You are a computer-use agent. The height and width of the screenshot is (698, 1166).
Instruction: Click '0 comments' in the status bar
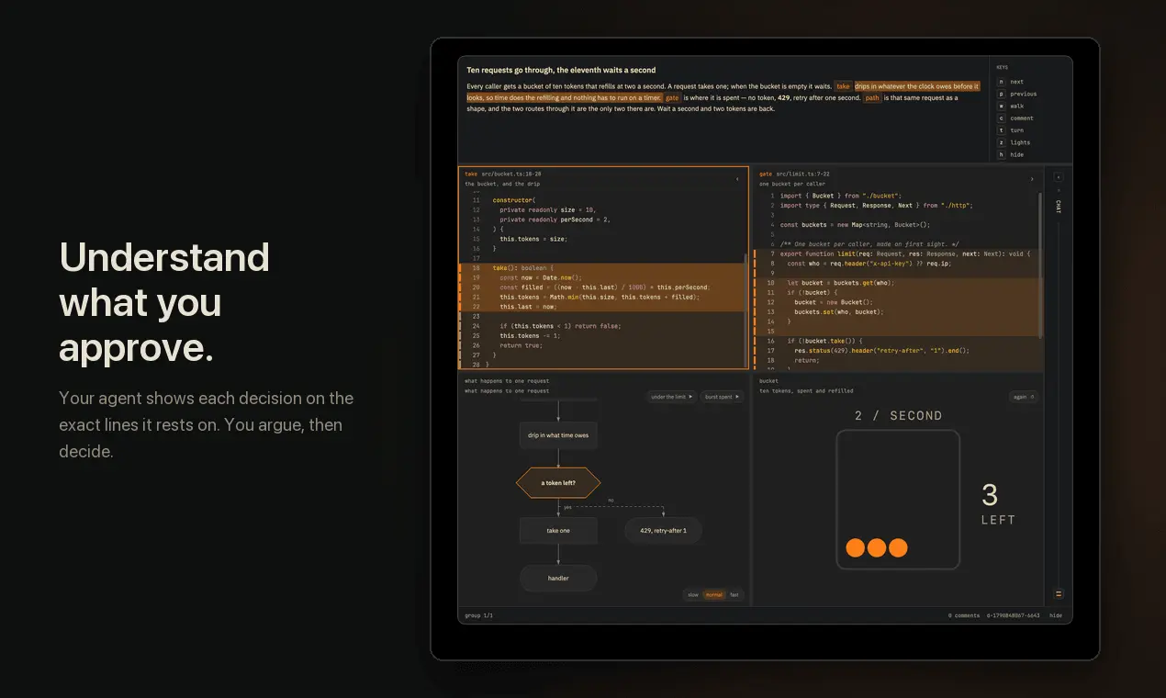[964, 615]
